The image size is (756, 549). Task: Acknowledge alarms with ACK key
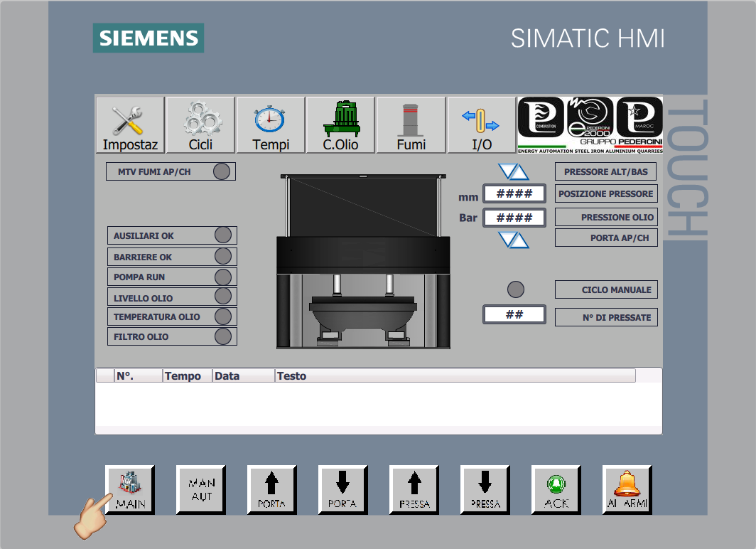pos(556,490)
